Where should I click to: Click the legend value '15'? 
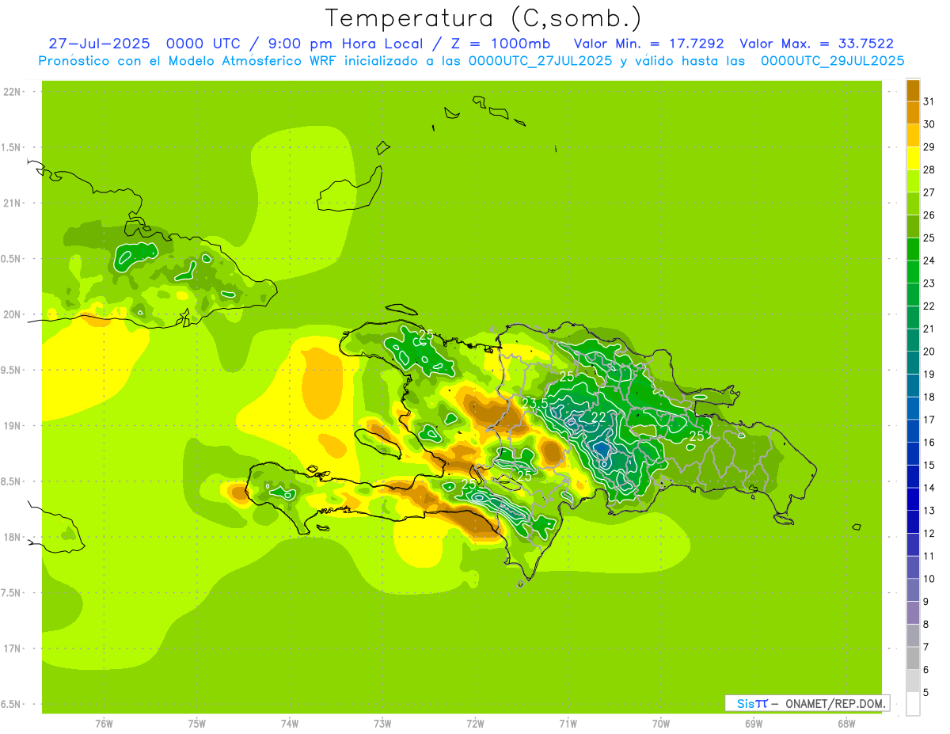[x=929, y=466]
